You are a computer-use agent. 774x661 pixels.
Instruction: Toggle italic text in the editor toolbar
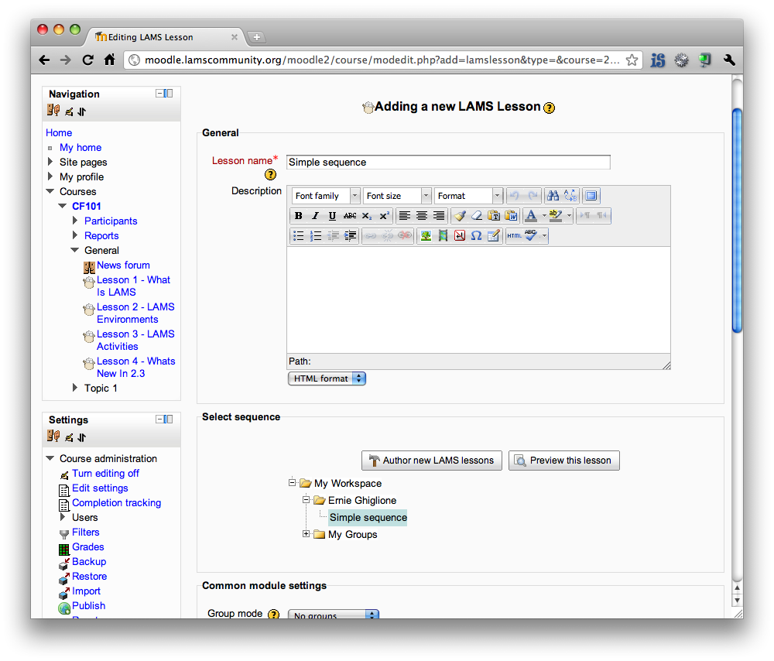point(315,216)
